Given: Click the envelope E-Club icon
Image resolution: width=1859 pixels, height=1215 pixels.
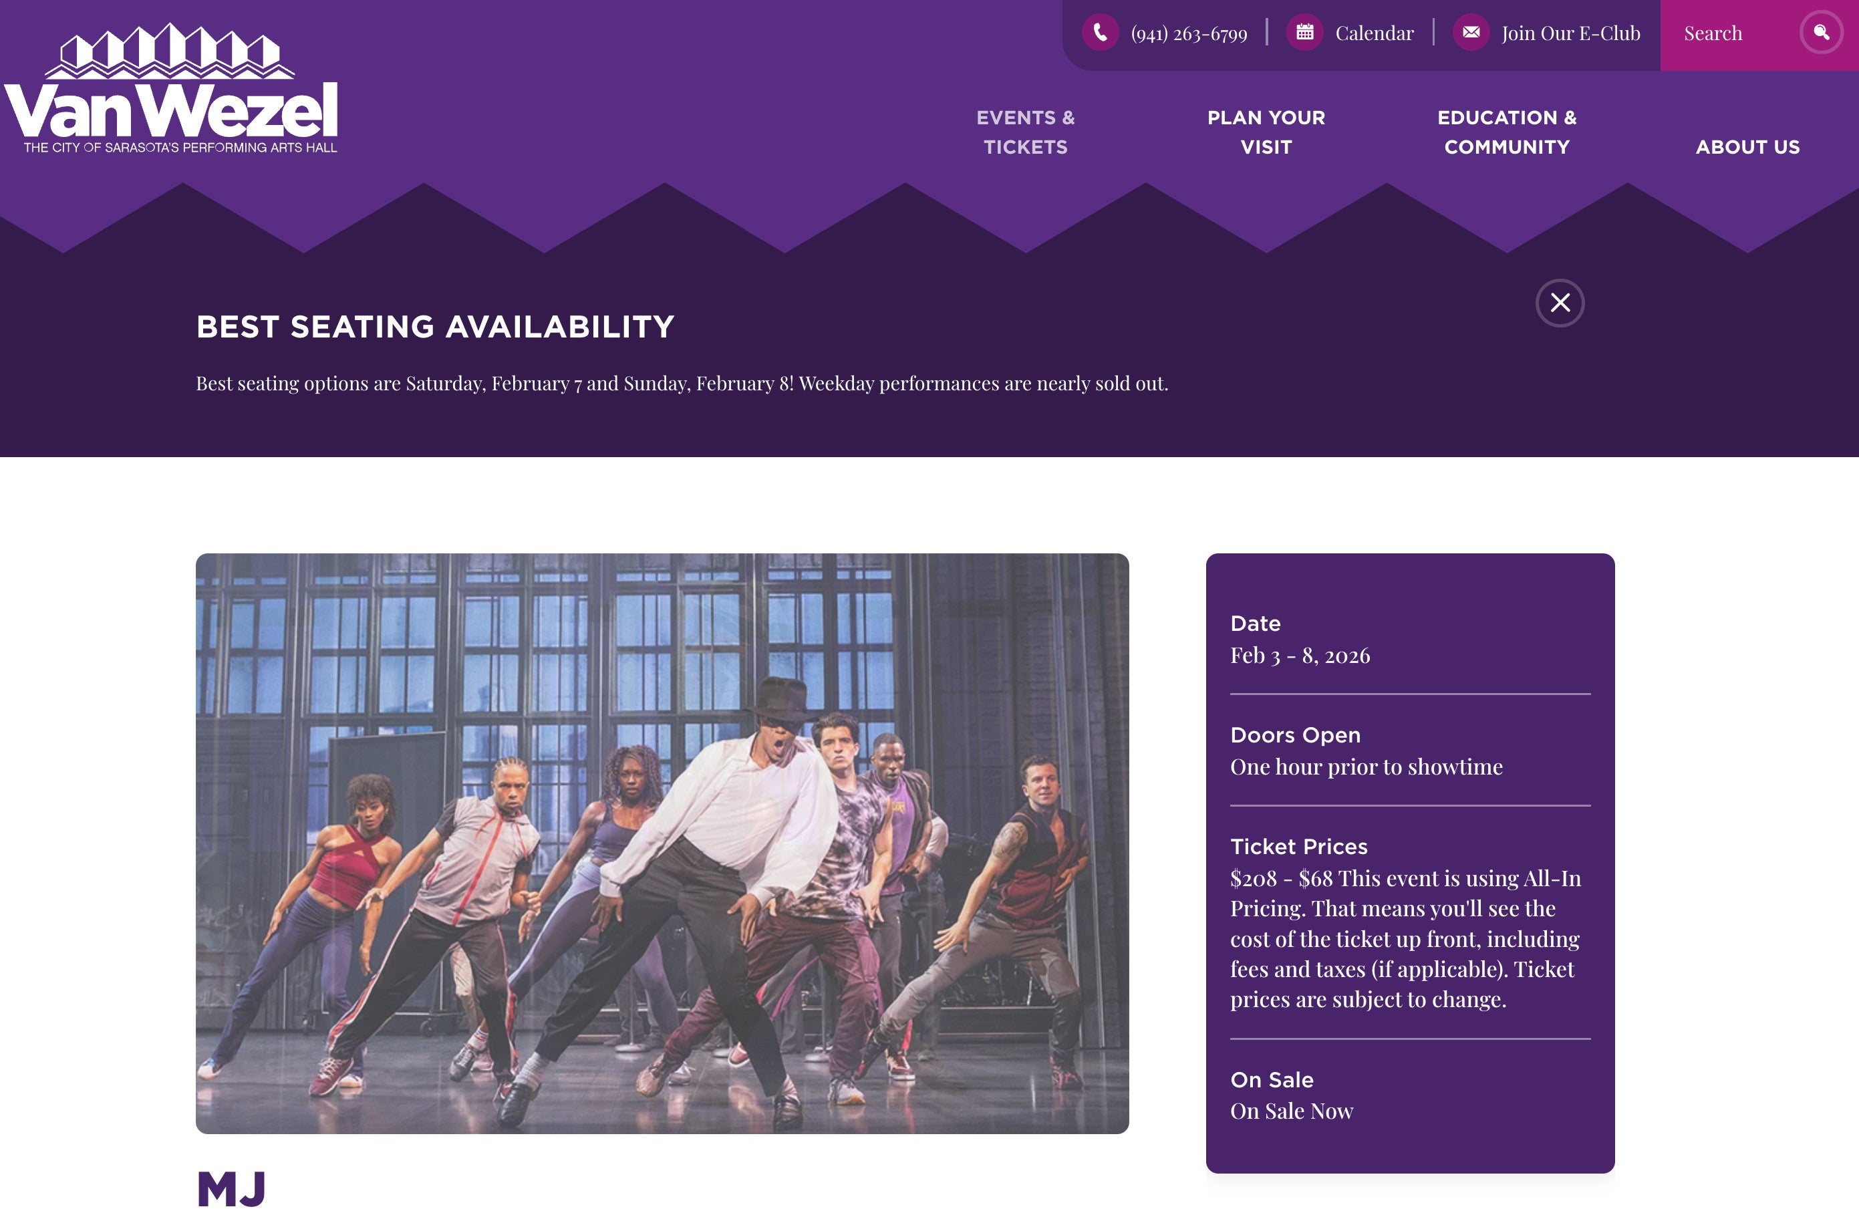Looking at the screenshot, I should click(x=1471, y=33).
